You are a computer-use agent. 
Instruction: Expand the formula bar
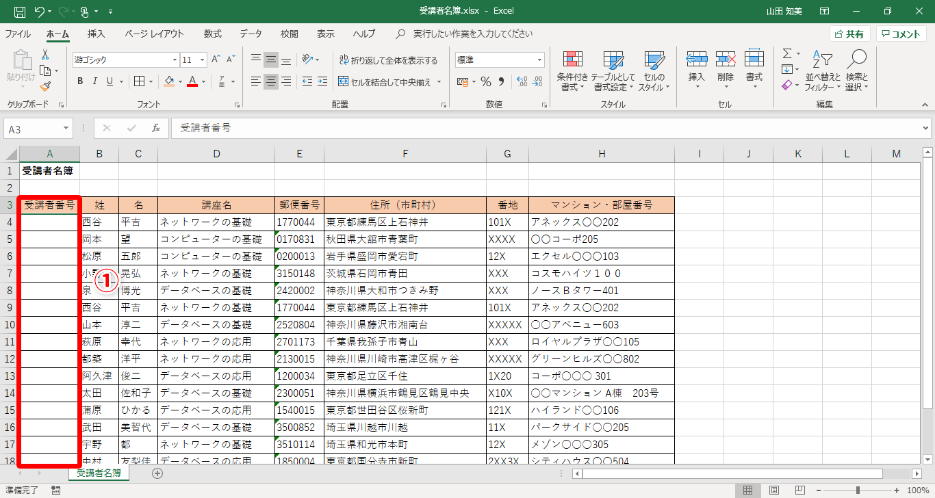pyautogui.click(x=926, y=128)
